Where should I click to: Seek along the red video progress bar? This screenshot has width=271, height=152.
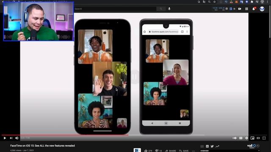(65, 135)
